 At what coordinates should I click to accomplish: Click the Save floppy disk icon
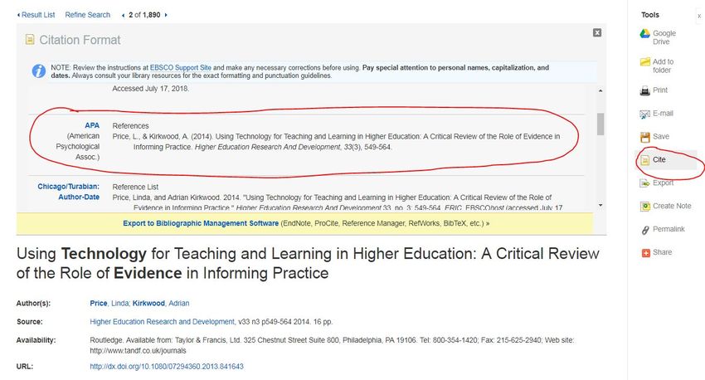tap(644, 137)
